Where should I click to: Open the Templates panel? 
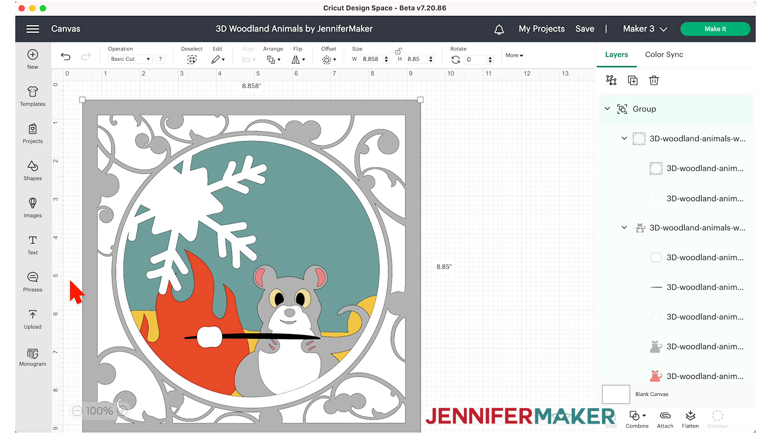click(33, 97)
